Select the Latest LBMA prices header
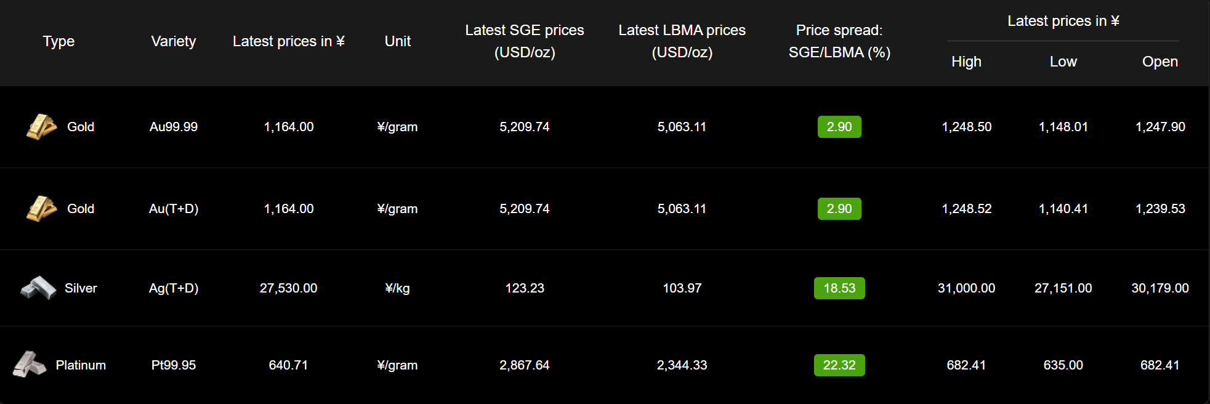The width and height of the screenshot is (1210, 404). pos(682,41)
